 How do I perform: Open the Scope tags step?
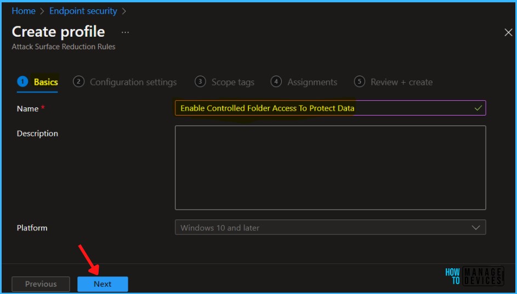[225, 82]
